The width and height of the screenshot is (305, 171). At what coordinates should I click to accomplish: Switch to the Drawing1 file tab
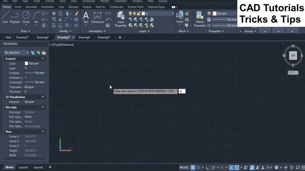click(x=22, y=38)
